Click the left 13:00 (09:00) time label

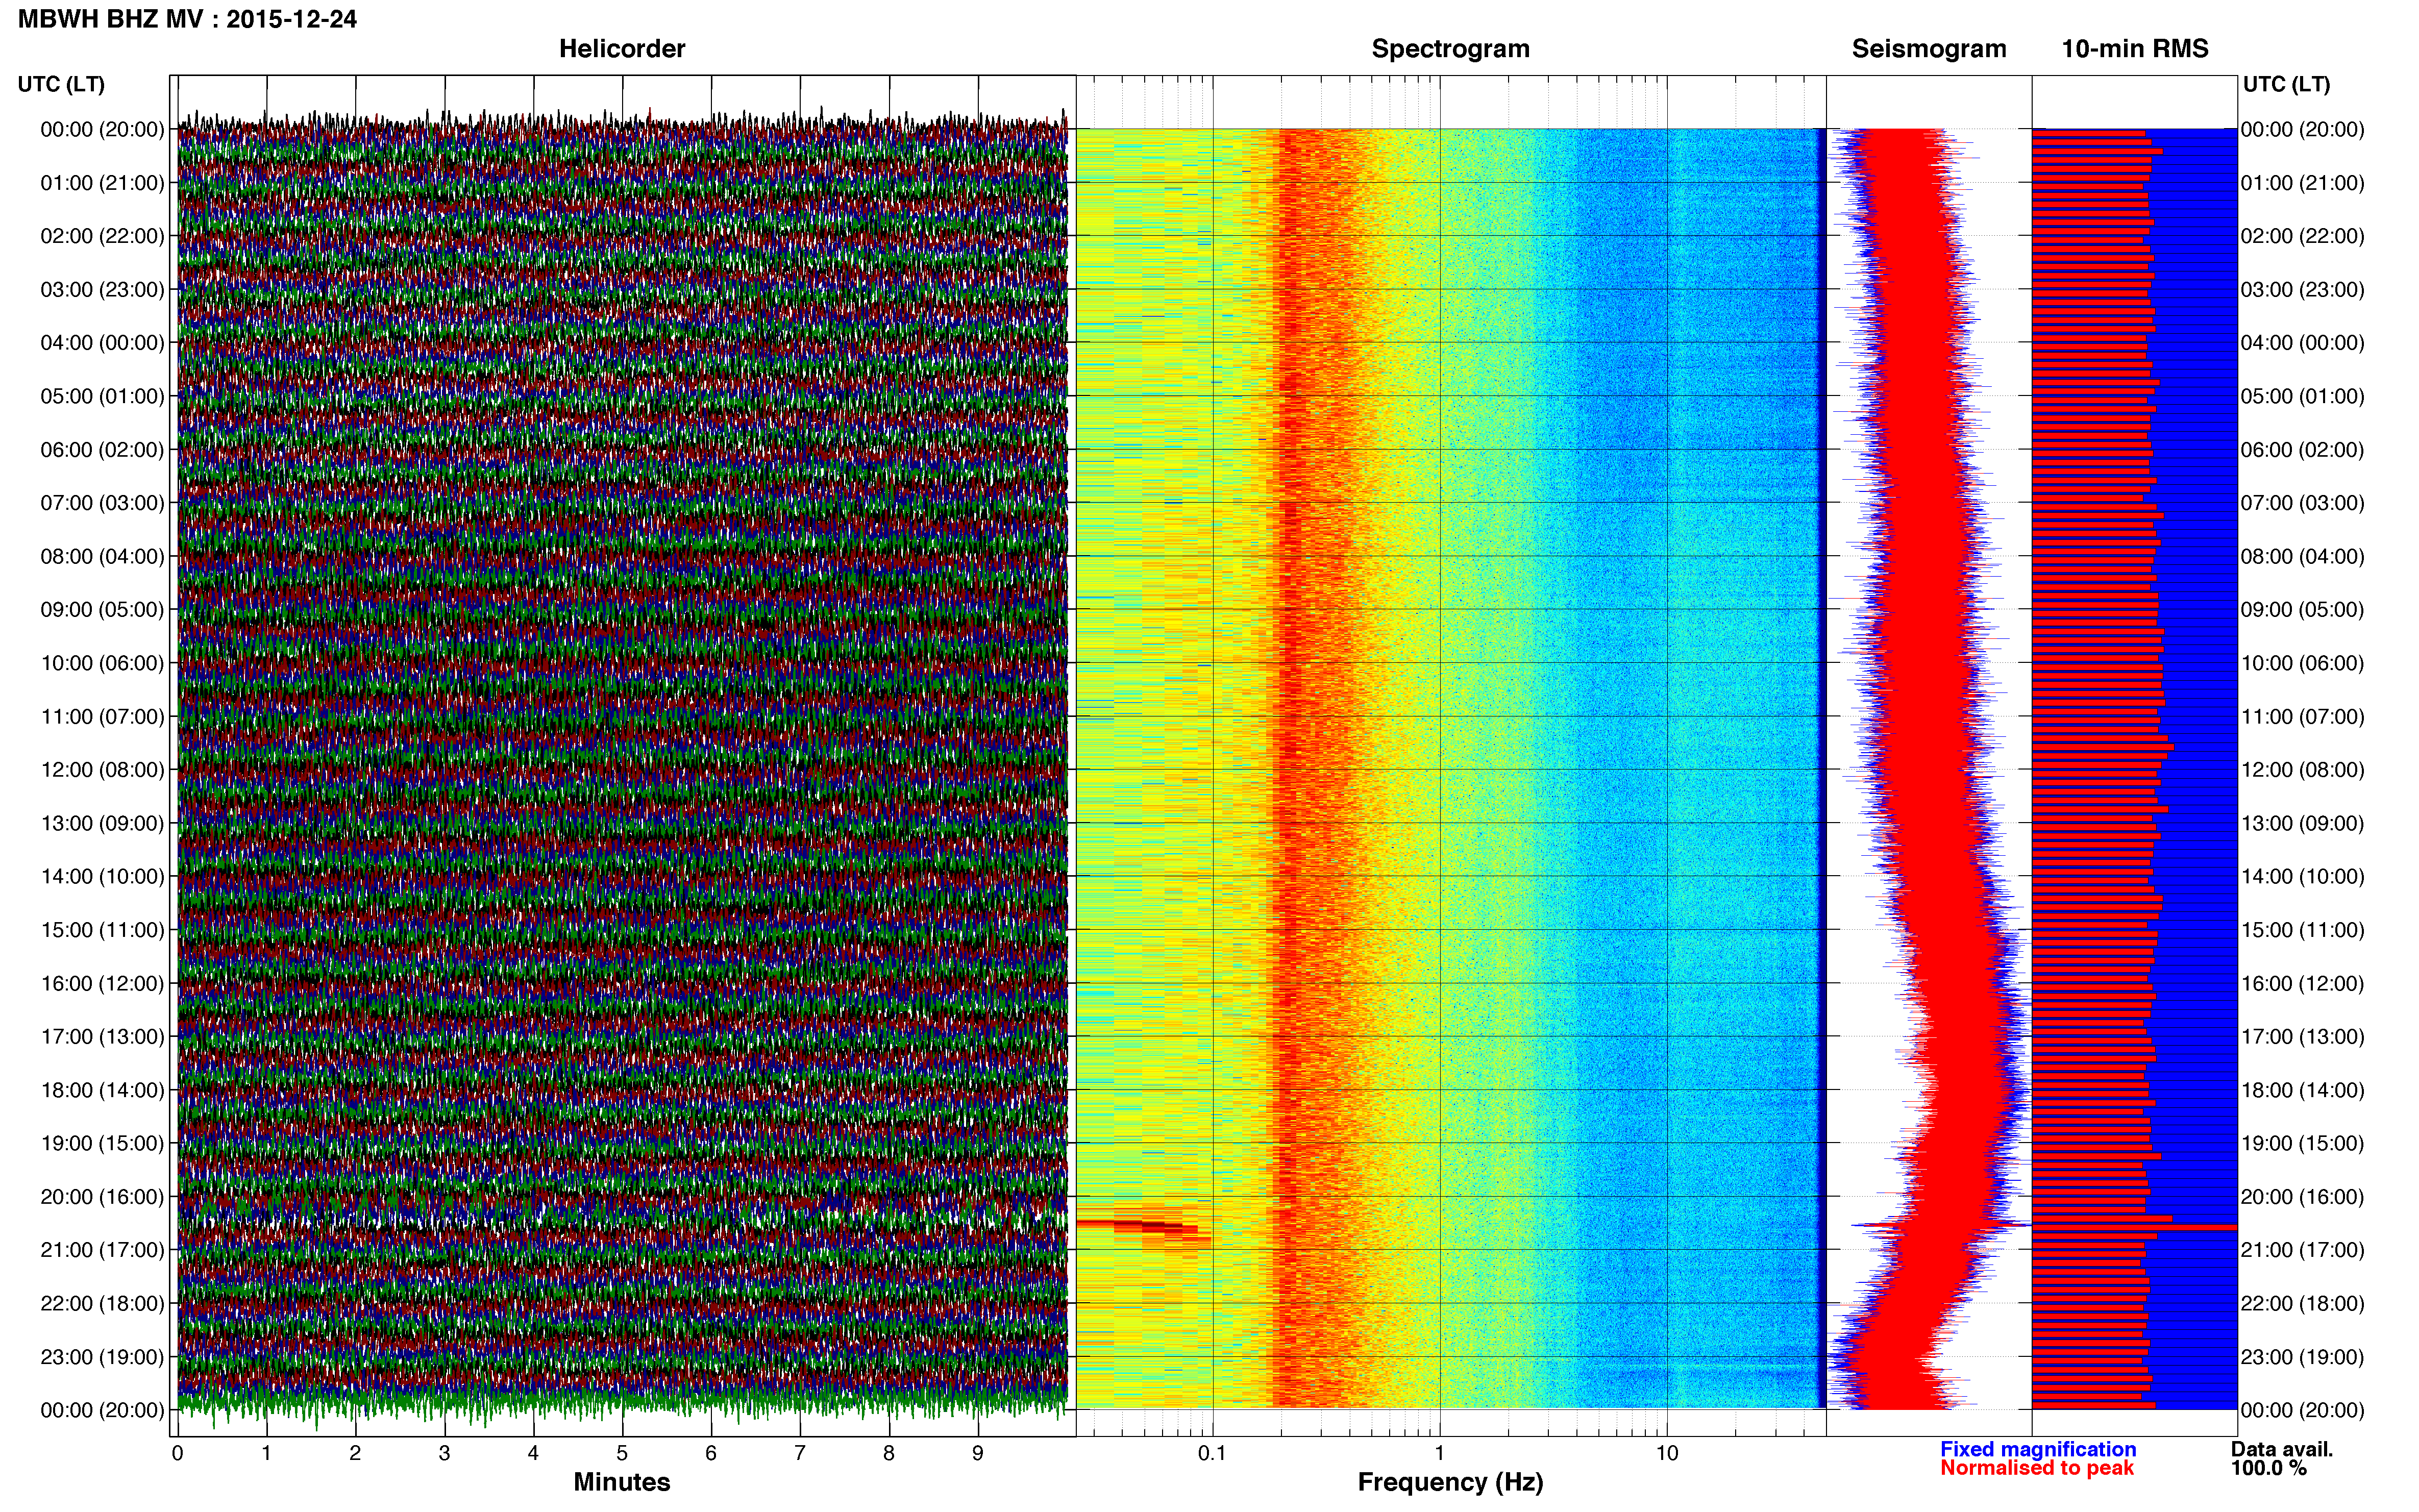click(x=102, y=823)
